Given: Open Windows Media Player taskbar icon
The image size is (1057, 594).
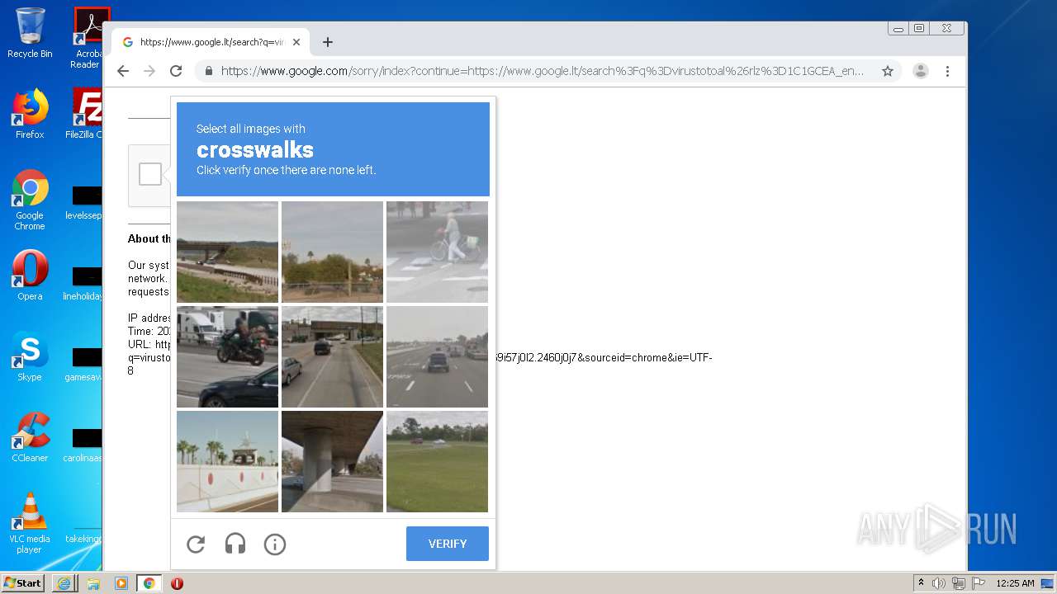Looking at the screenshot, I should click(x=121, y=583).
